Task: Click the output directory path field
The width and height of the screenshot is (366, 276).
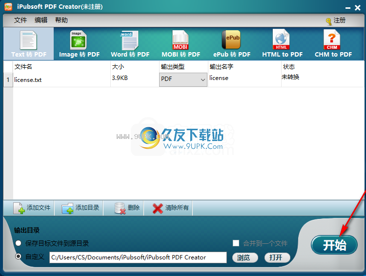Action: 138,257
